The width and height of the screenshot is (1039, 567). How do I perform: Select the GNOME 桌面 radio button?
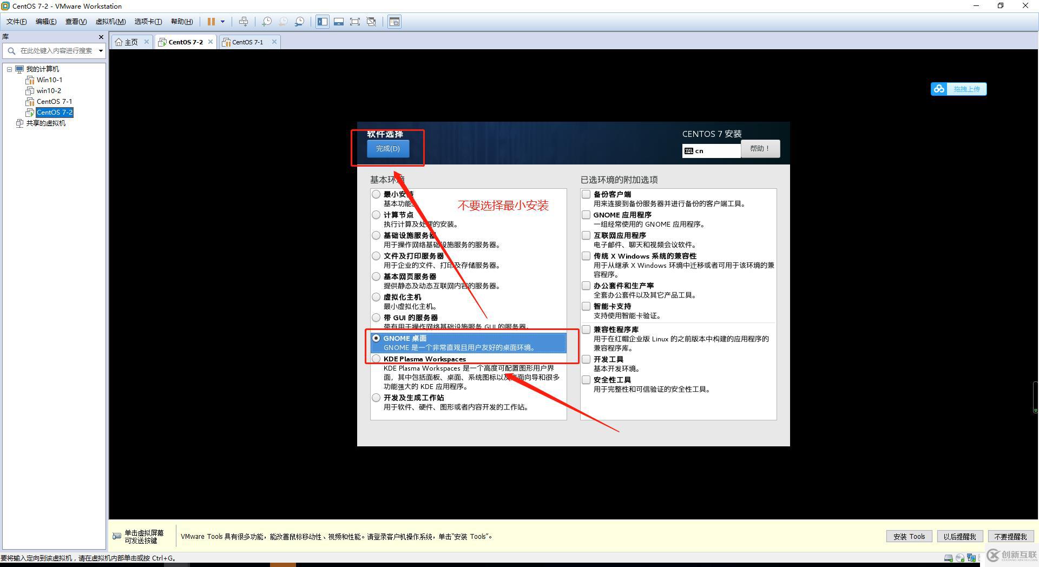376,338
